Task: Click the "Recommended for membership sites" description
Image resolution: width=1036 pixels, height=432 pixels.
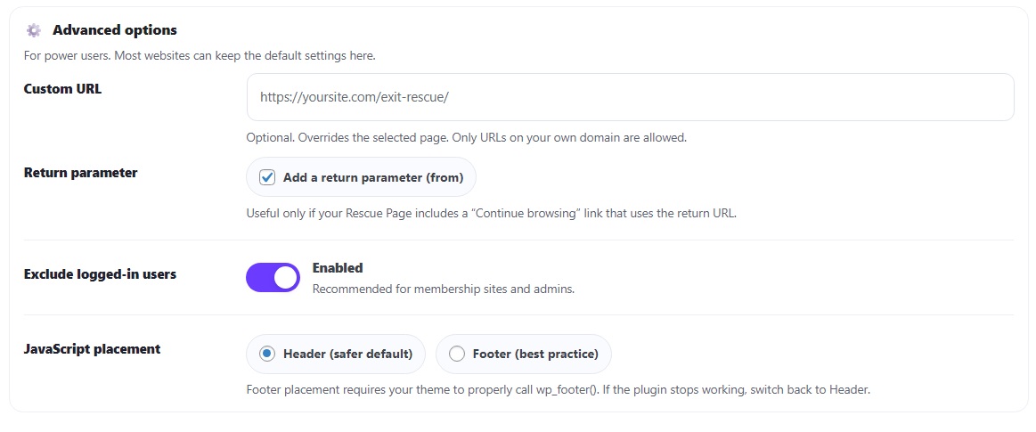Action: (443, 289)
